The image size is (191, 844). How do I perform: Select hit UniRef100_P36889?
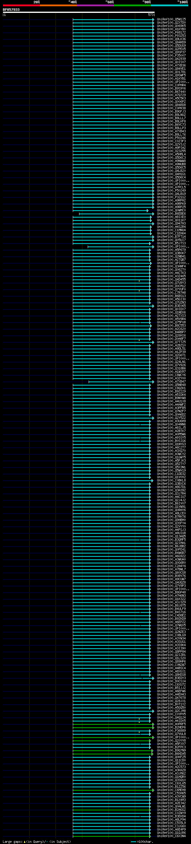[171, 731]
